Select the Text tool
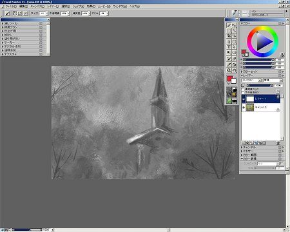 click(x=229, y=47)
